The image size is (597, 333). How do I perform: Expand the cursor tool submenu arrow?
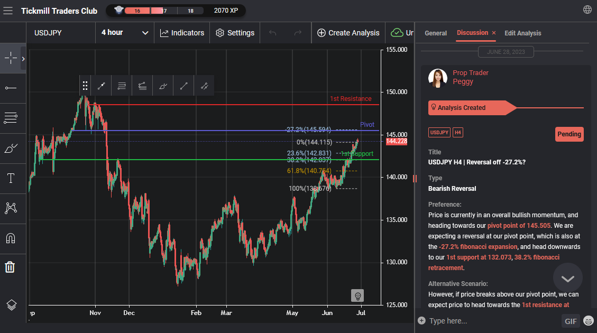coord(23,59)
